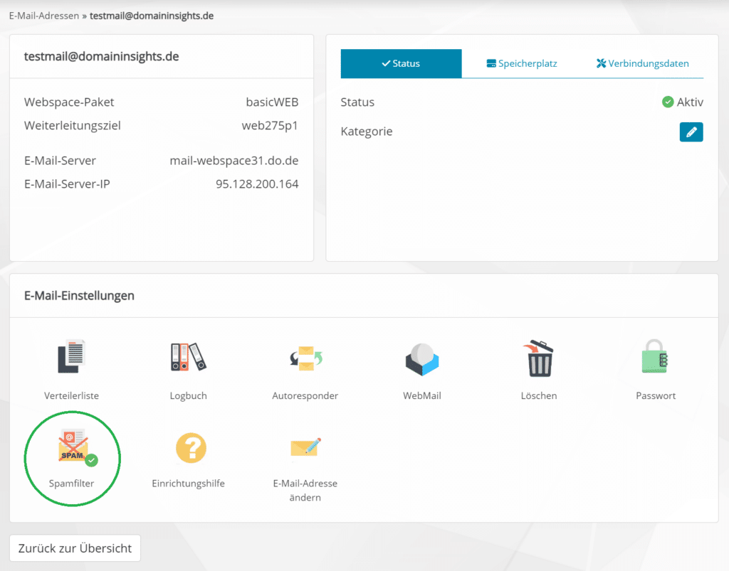729x571 pixels.
Task: Open the Autoresponder envelopes icon
Action: click(x=305, y=358)
